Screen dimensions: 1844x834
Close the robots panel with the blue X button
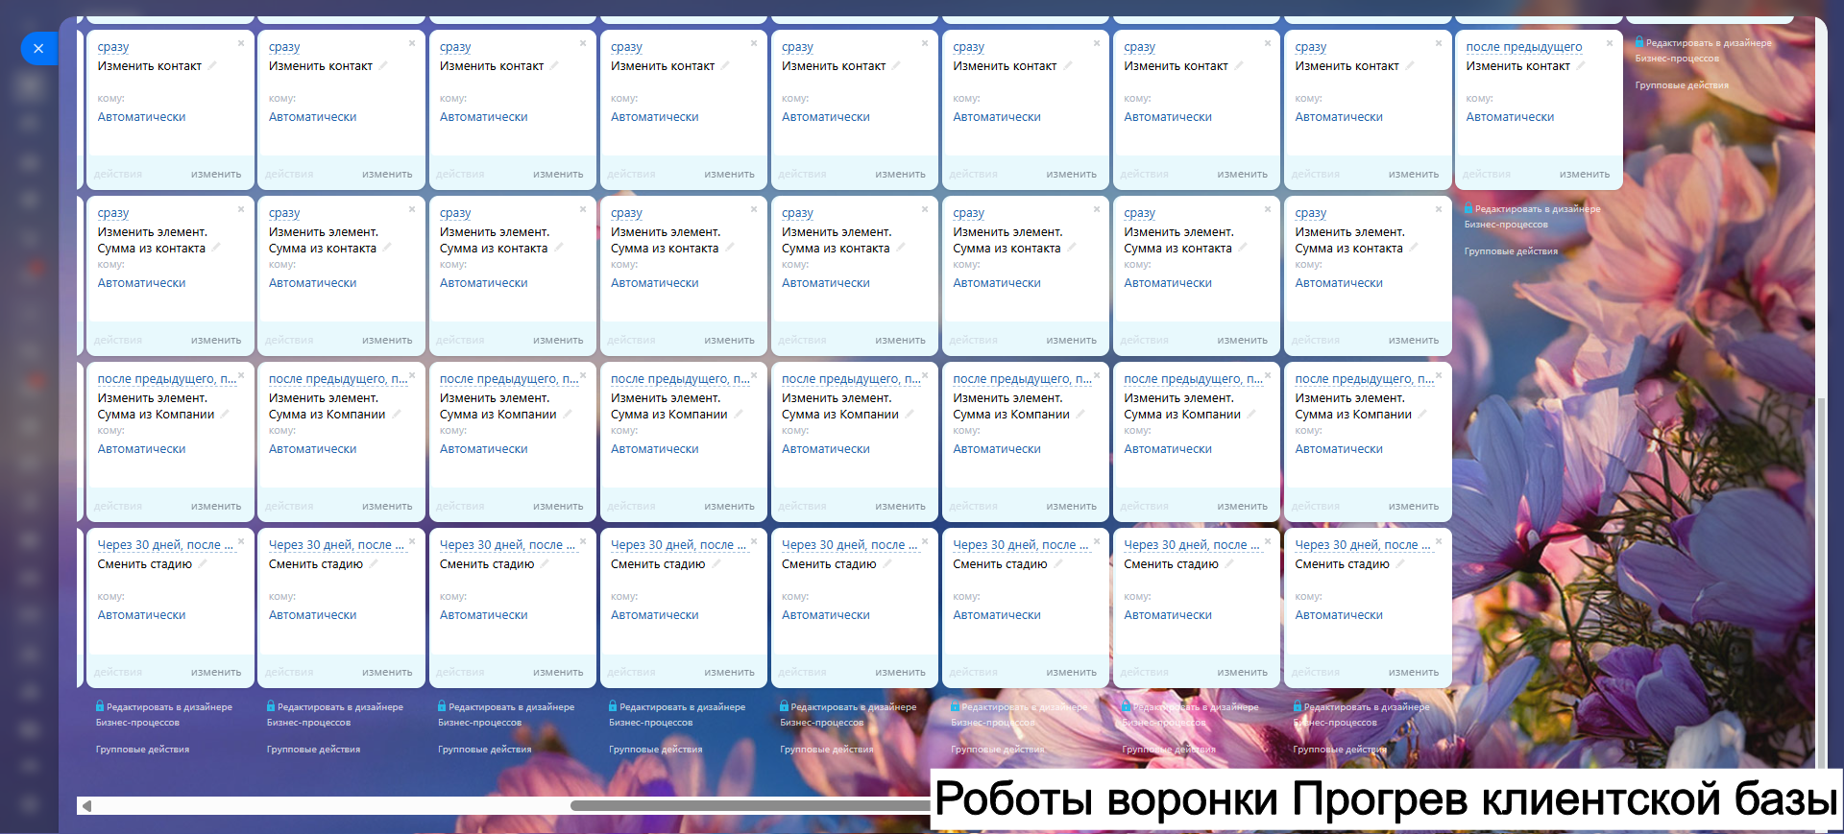38,48
